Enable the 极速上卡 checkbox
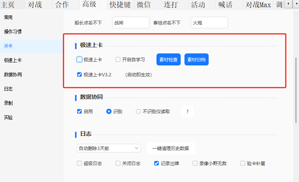 (79, 59)
